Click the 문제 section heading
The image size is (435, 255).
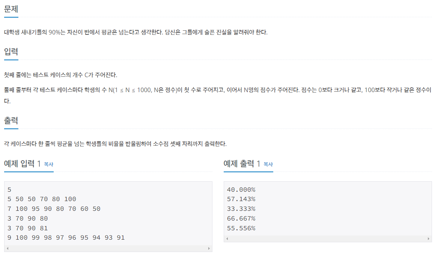click(11, 9)
